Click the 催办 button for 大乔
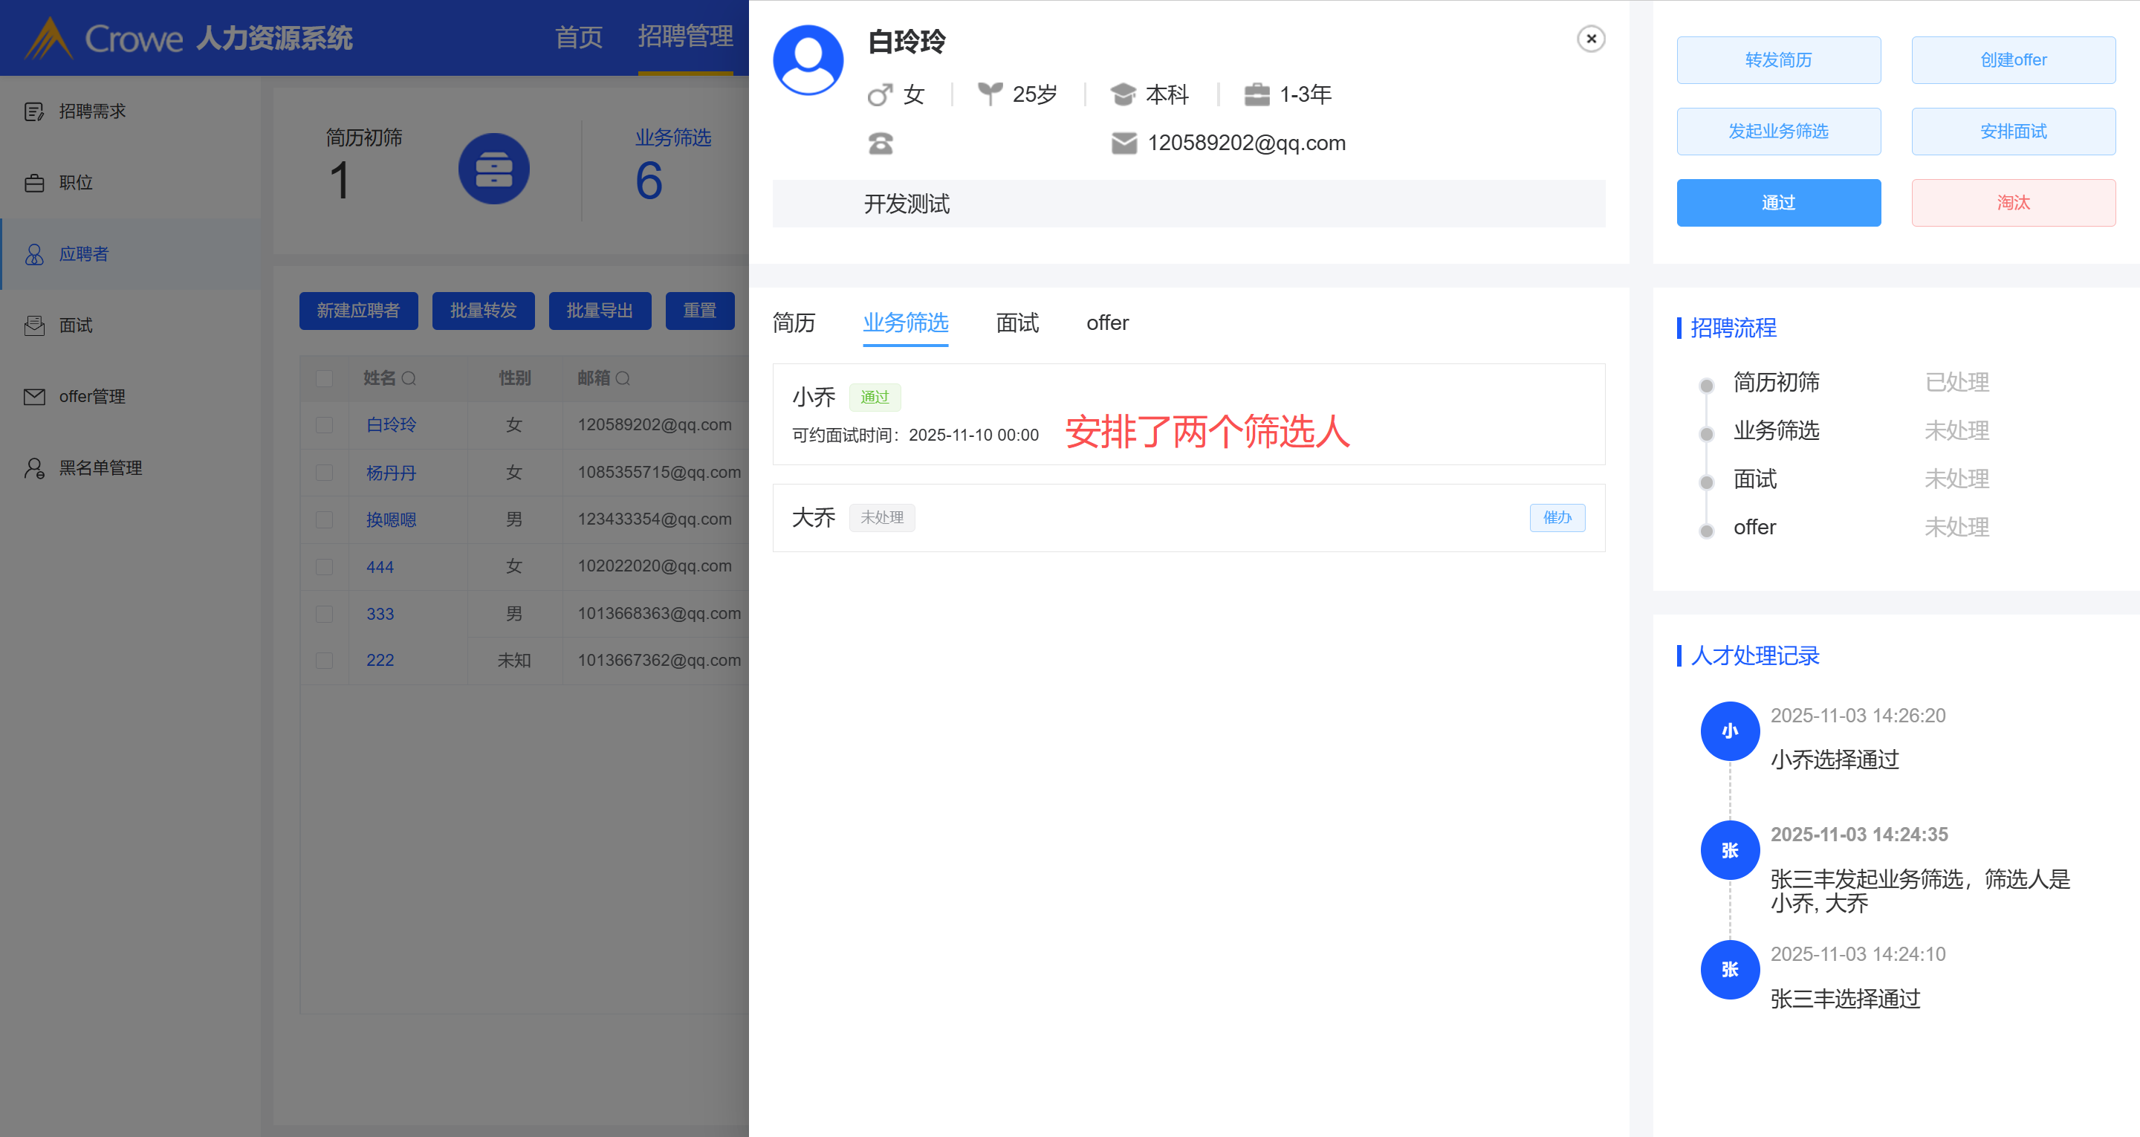Viewport: 2140px width, 1137px height. pyautogui.click(x=1557, y=518)
